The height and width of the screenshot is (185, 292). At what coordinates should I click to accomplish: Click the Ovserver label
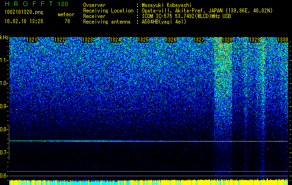click(94, 5)
